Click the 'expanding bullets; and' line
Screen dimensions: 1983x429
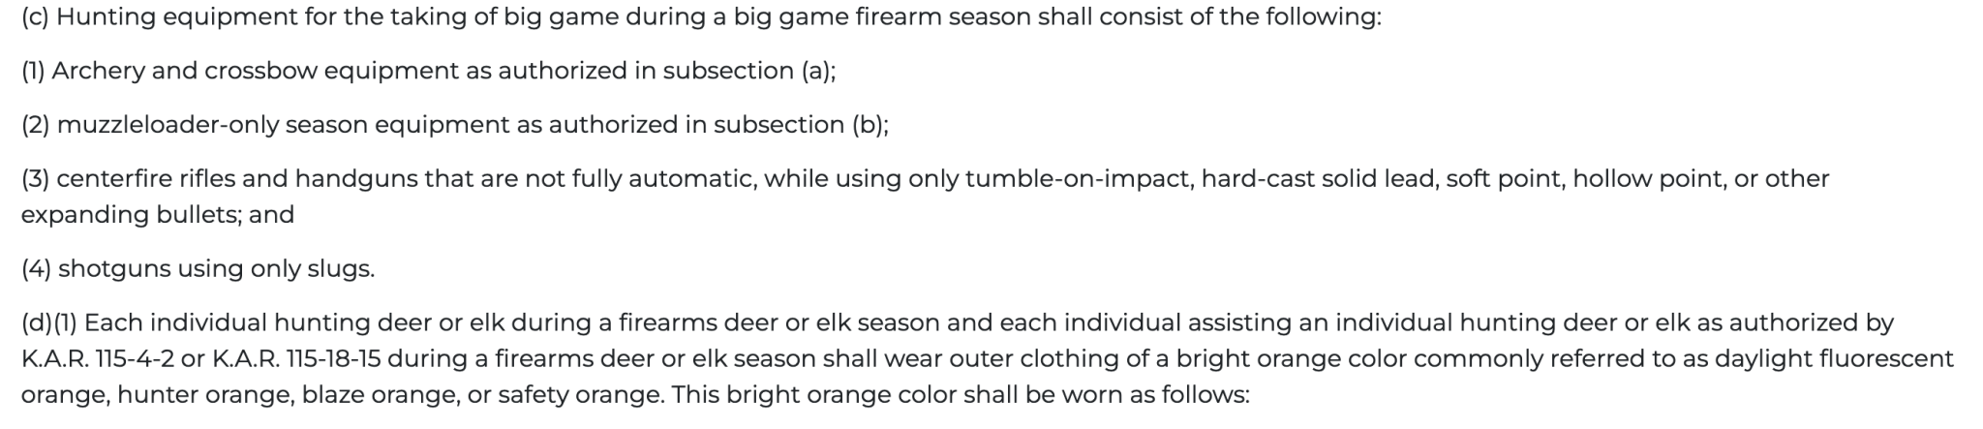pyautogui.click(x=158, y=215)
